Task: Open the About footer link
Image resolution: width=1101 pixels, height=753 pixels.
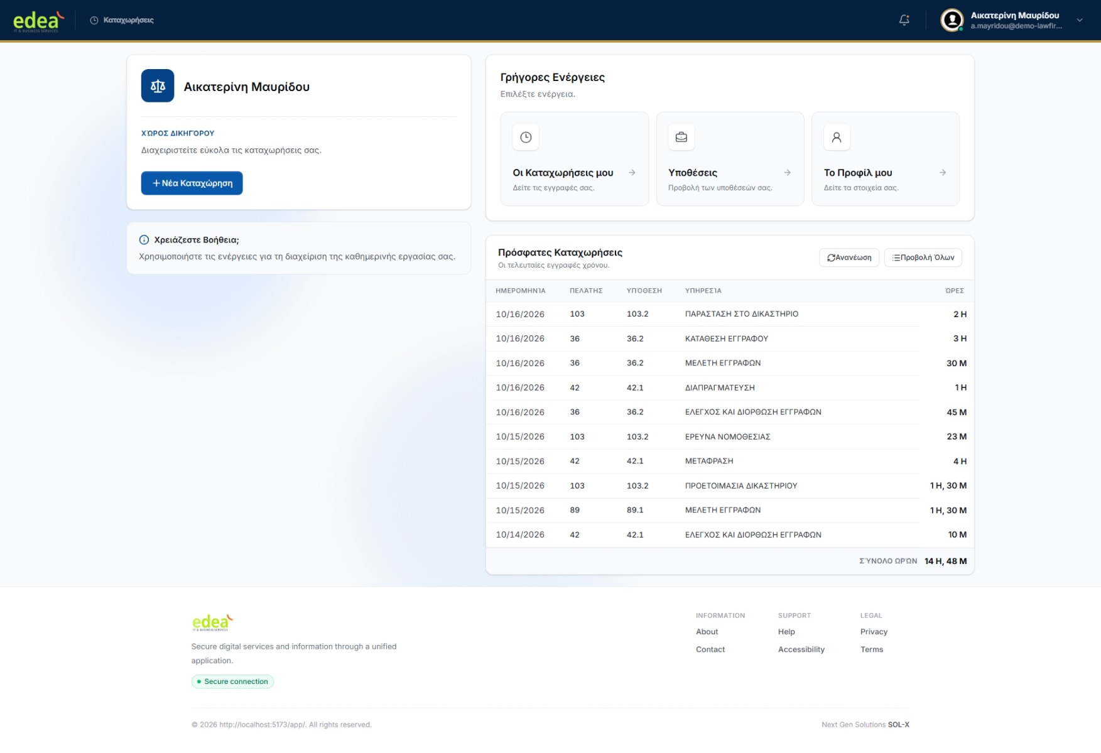Action: coord(707,632)
